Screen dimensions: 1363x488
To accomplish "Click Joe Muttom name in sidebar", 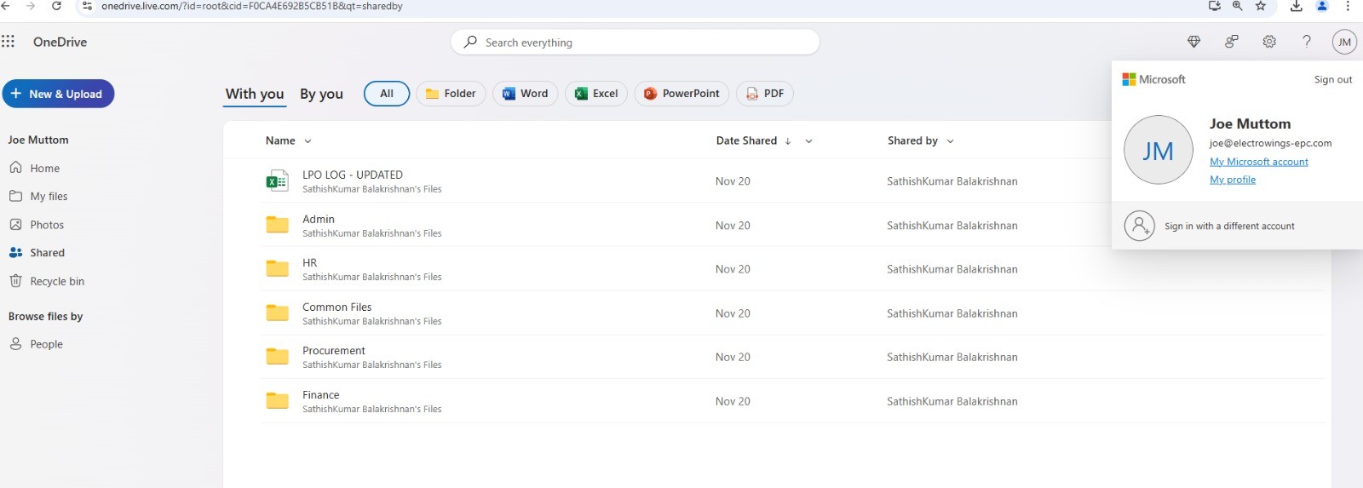I will [38, 140].
